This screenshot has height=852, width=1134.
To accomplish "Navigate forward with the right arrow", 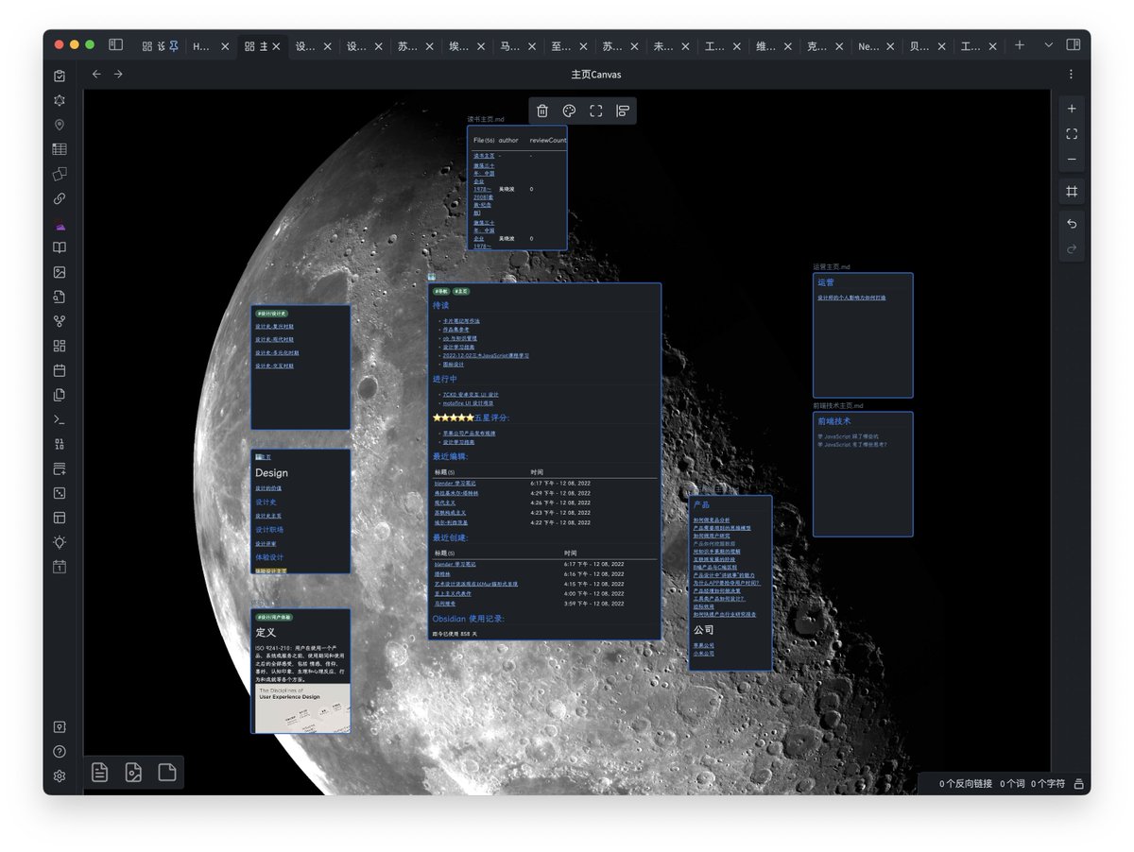I will coord(118,74).
